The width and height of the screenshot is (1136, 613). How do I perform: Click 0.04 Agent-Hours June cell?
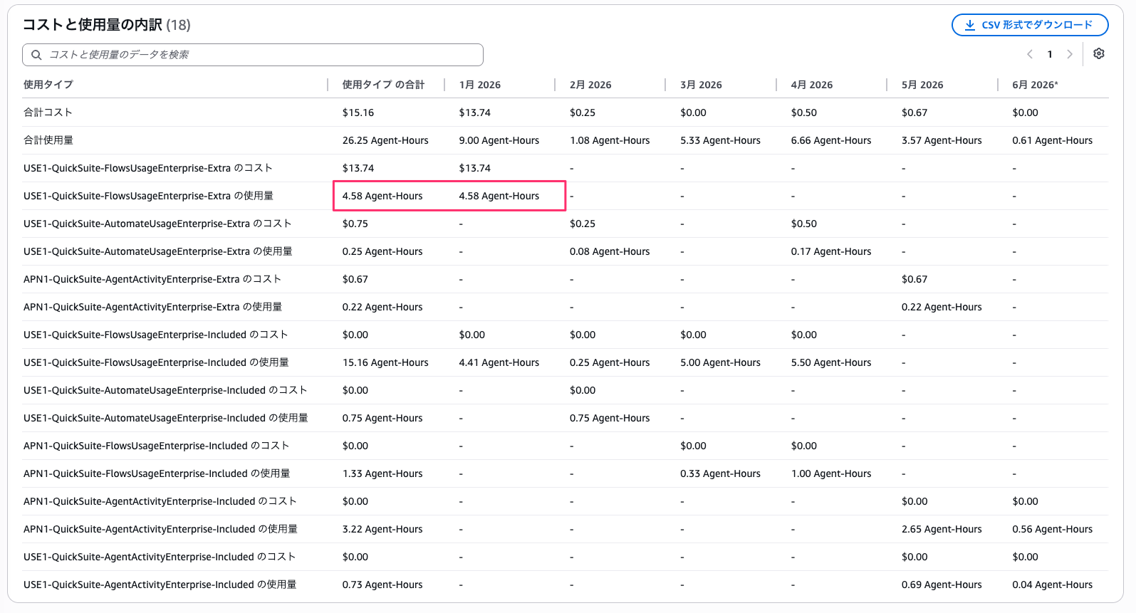1053,585
